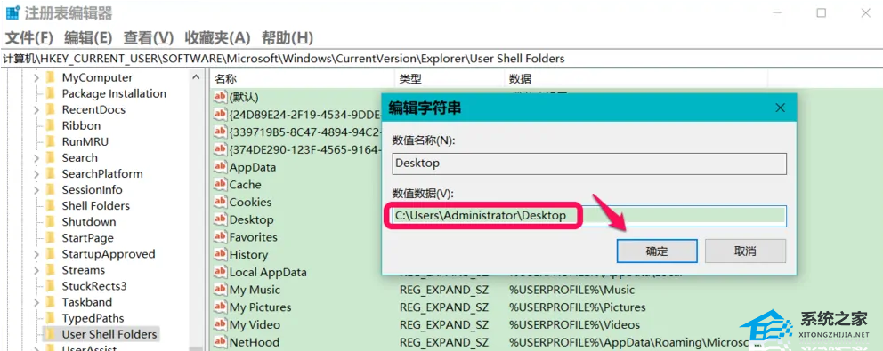Click the Registry Editor app icon in title bar
The image size is (883, 351).
point(12,12)
